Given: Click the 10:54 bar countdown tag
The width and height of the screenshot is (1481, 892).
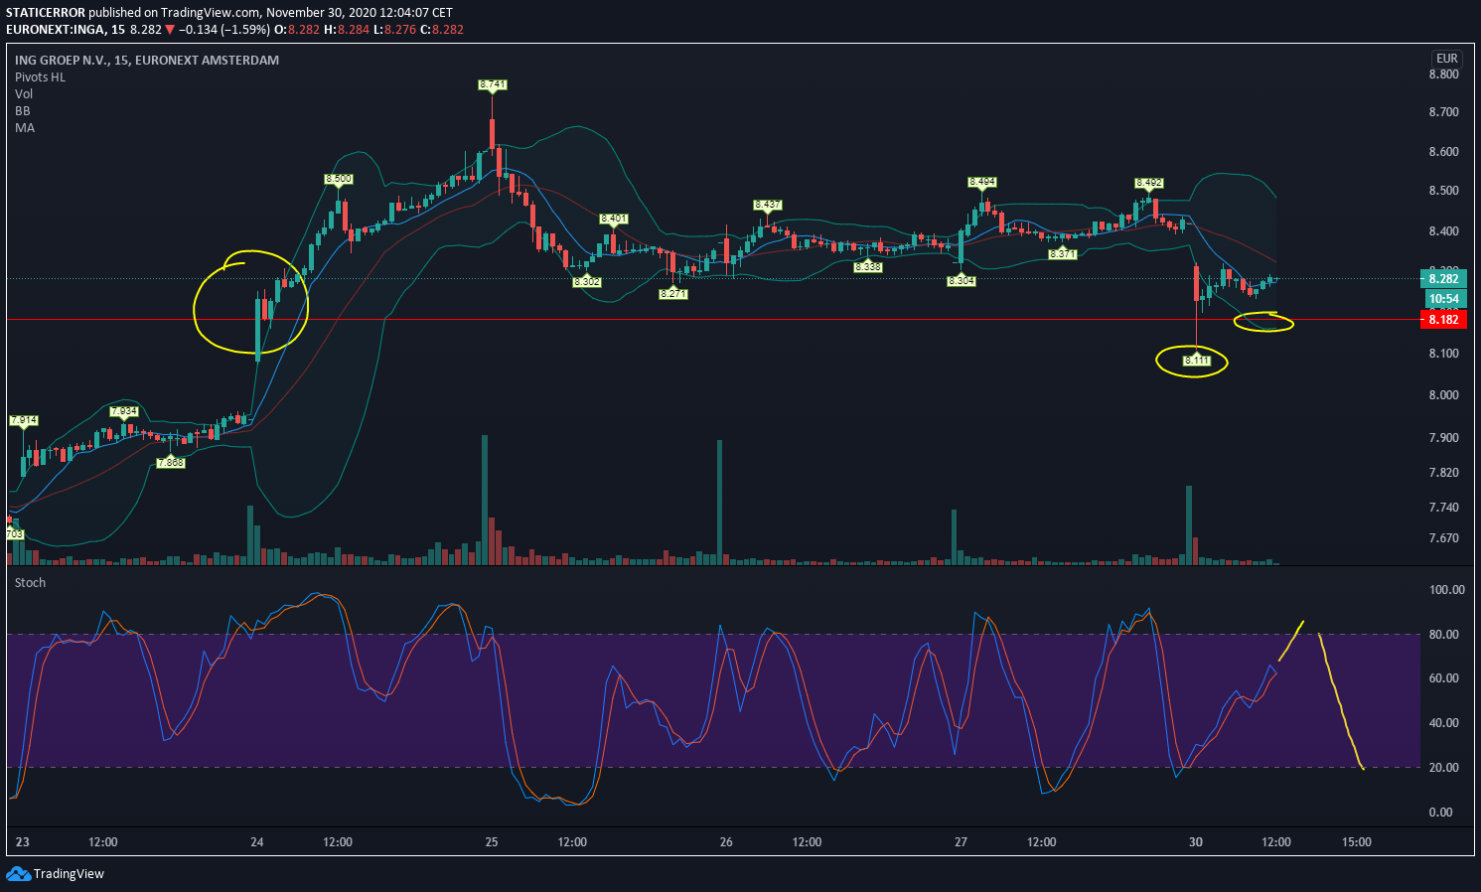Looking at the screenshot, I should 1444,299.
